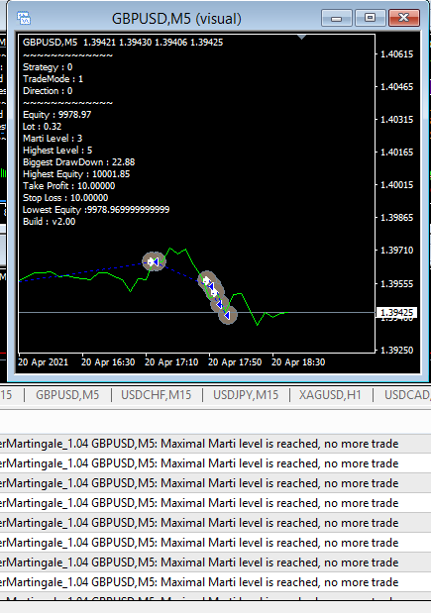Switch to the GBPUSD,M5 chart tab
431x613 pixels.
pyautogui.click(x=67, y=395)
